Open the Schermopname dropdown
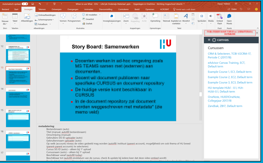263x163 pixels. [44, 20]
